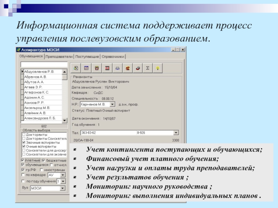Click the amount value 3300
The image size is (278, 208).
click(x=175, y=140)
